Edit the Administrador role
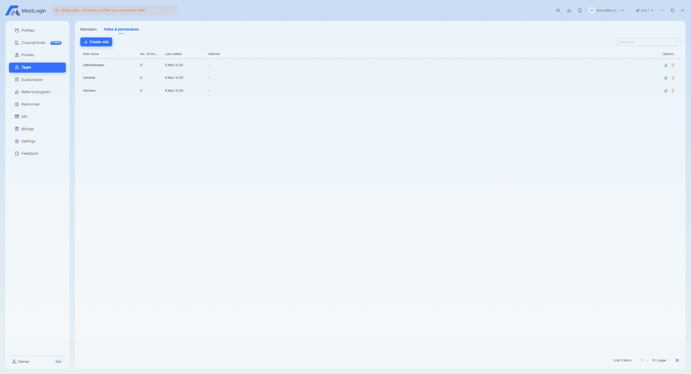 pyautogui.click(x=665, y=65)
